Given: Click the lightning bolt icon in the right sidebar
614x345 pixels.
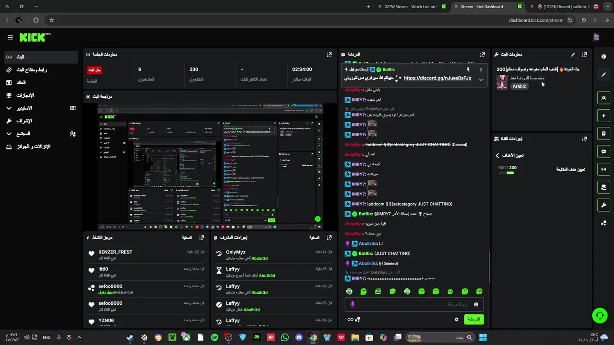Looking at the screenshot, I should coord(603,115).
